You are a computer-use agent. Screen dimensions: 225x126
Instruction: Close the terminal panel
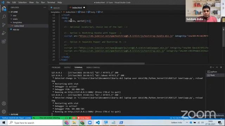221,67
